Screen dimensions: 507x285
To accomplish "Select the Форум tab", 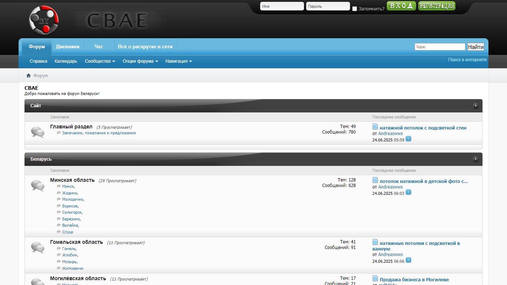I will click(x=37, y=47).
